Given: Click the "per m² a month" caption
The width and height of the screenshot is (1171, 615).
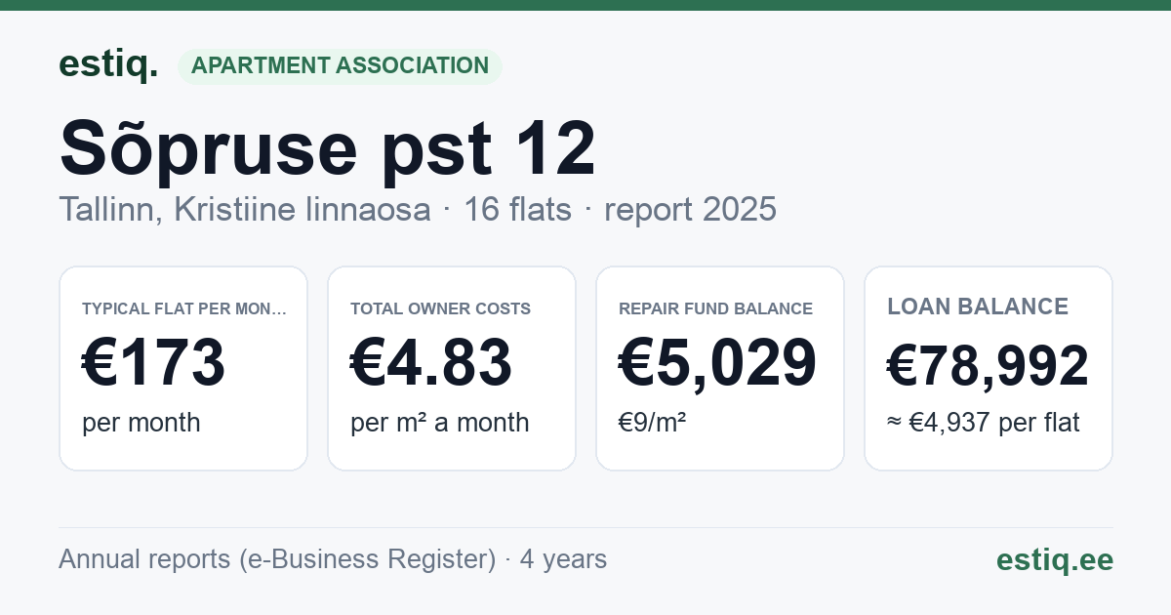Looking at the screenshot, I should [x=440, y=423].
